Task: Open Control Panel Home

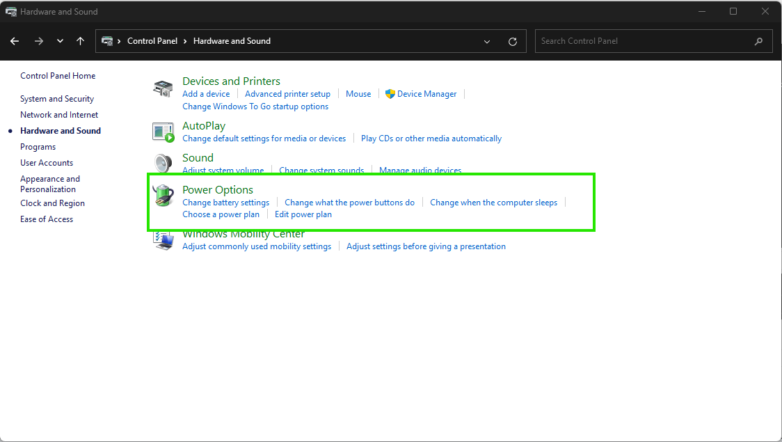Action: [x=58, y=76]
